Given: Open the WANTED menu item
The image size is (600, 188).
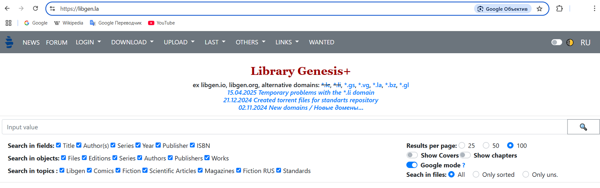Looking at the screenshot, I should 321,42.
